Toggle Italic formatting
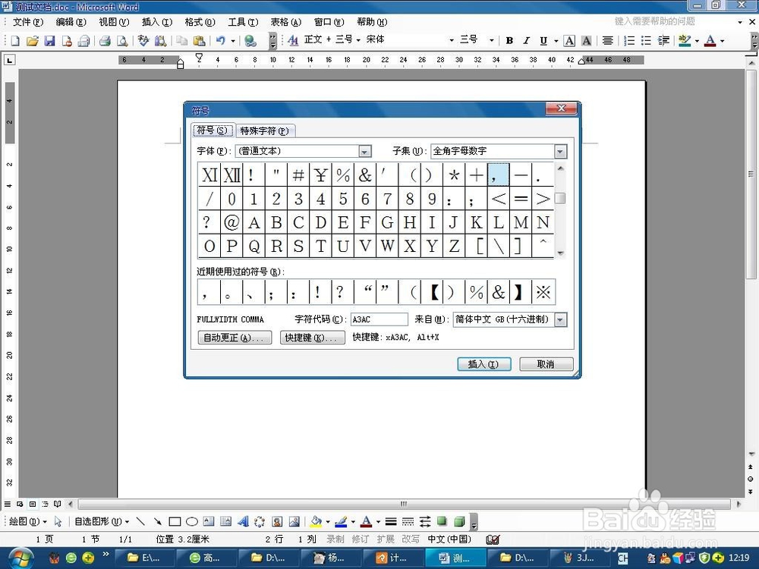Viewport: 759px width, 569px height. [526, 41]
